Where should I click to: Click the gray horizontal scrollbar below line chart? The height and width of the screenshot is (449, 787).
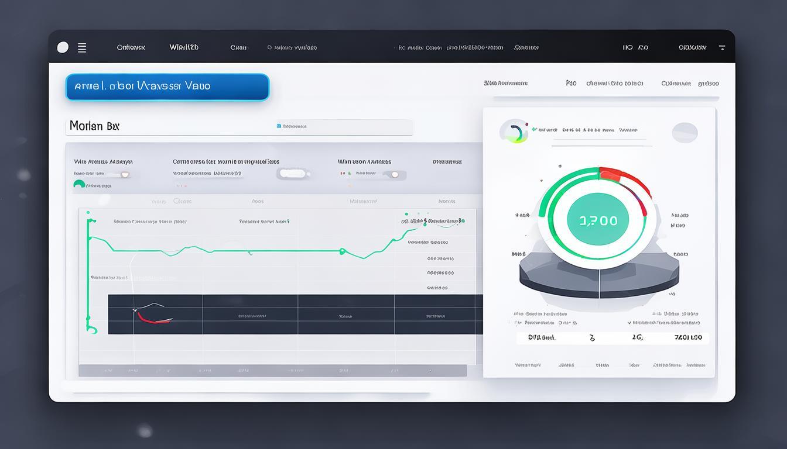point(272,370)
